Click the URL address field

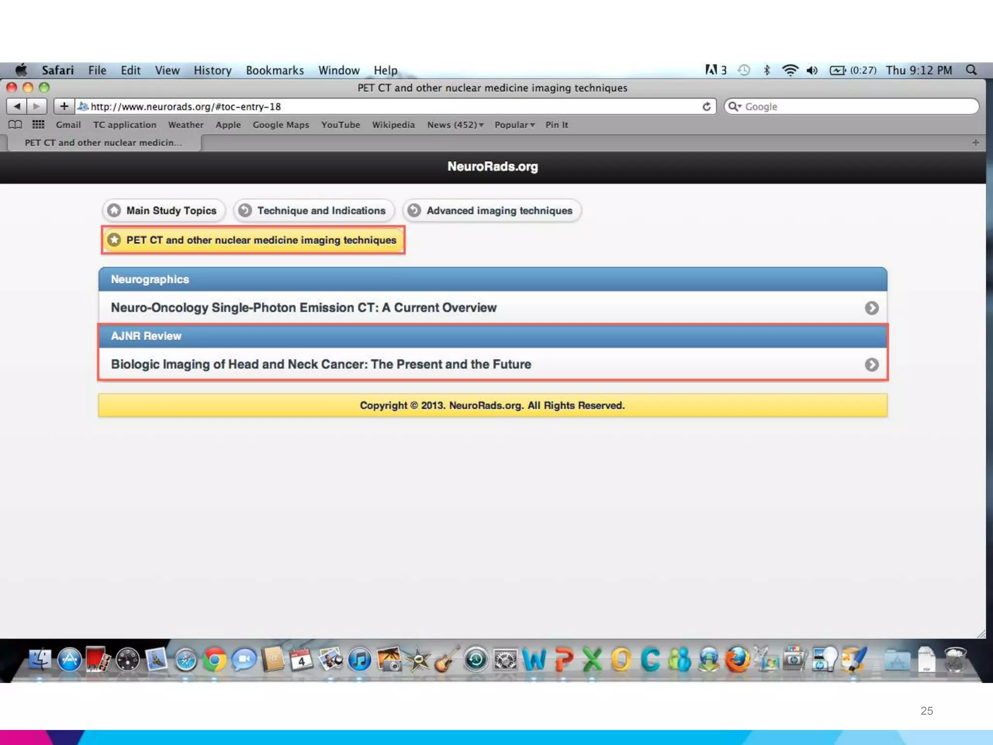pyautogui.click(x=388, y=107)
